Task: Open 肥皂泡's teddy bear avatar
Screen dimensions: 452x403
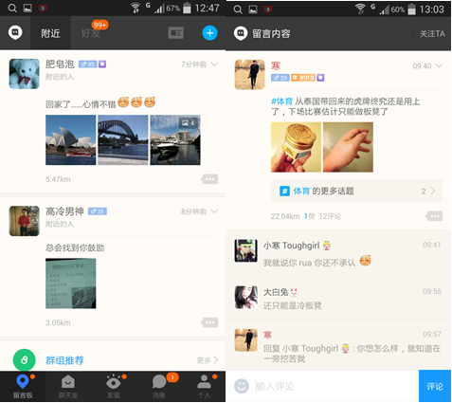Action: (25, 74)
